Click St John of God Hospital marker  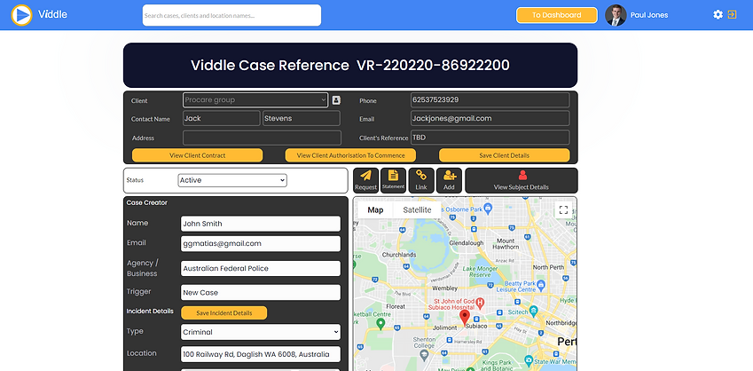click(480, 304)
